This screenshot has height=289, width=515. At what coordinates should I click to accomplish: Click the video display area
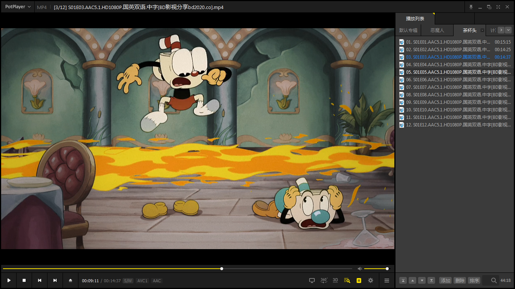198,138
